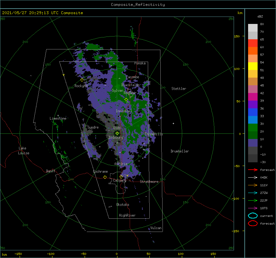Select the orange 57-60 dBZ swatch

click(x=253, y=51)
